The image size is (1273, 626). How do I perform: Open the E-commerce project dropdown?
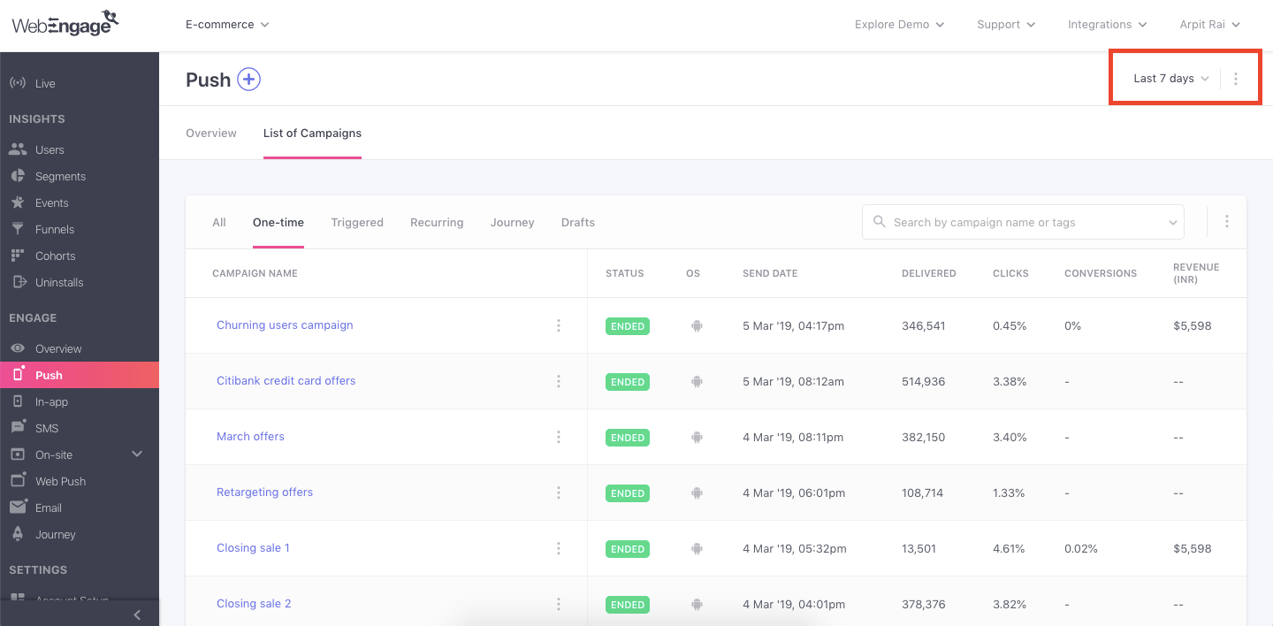pos(227,25)
